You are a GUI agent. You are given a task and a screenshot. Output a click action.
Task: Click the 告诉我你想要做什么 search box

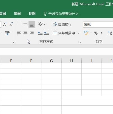63,14
